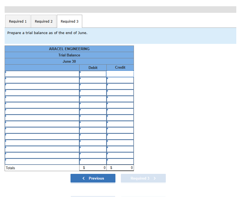The height and width of the screenshot is (209, 248).
Task: Open seventh row account name dropdown
Action: click(x=42, y=111)
